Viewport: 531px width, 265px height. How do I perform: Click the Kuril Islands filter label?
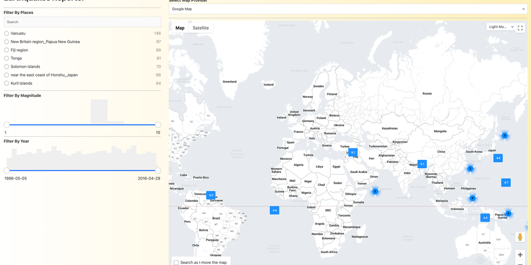[x=21, y=83]
